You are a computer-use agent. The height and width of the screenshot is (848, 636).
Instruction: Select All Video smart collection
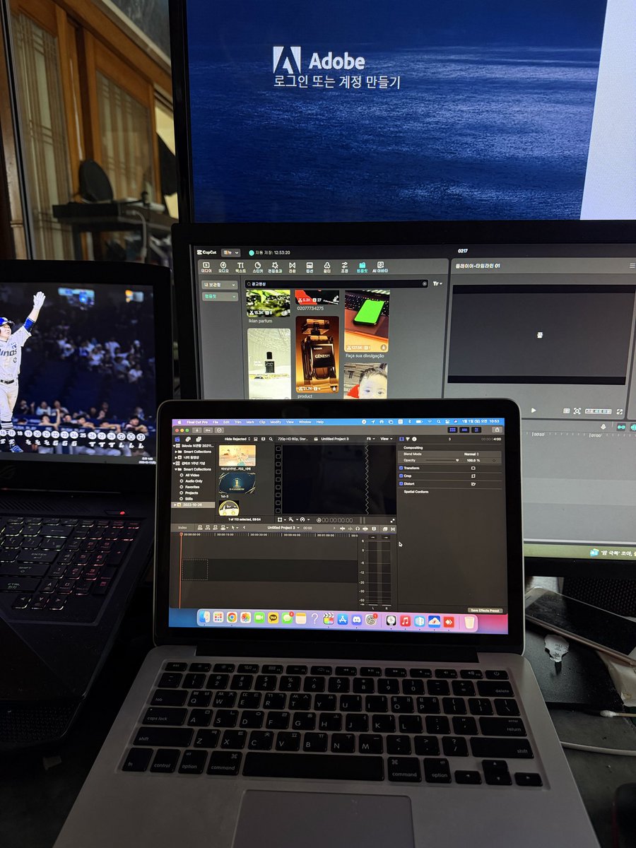(192, 476)
